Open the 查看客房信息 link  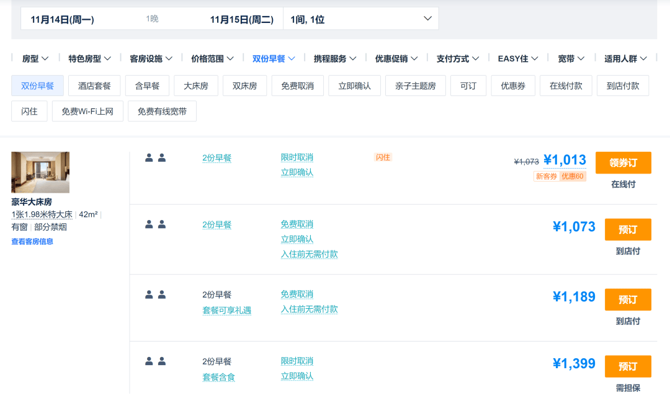32,242
